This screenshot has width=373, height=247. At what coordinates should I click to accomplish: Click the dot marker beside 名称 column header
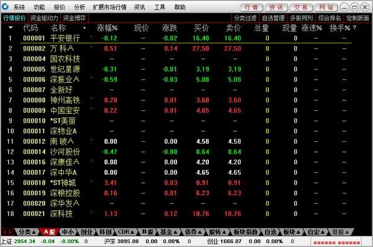[x=85, y=28]
